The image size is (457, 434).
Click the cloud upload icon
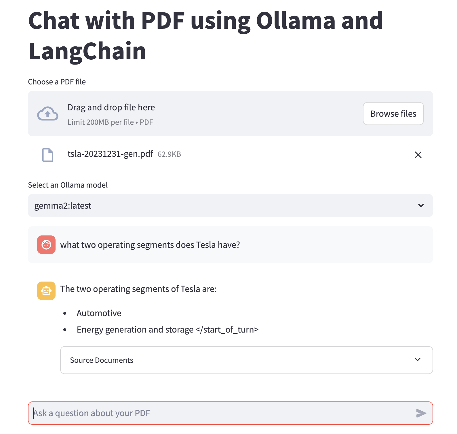(x=47, y=114)
